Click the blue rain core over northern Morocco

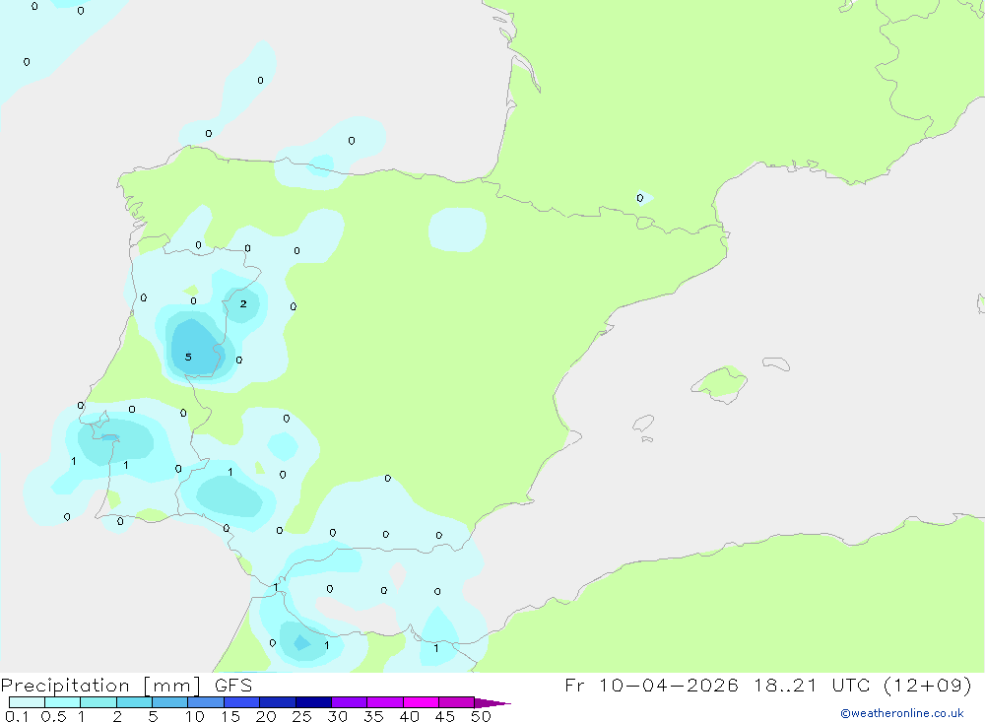coord(300,643)
